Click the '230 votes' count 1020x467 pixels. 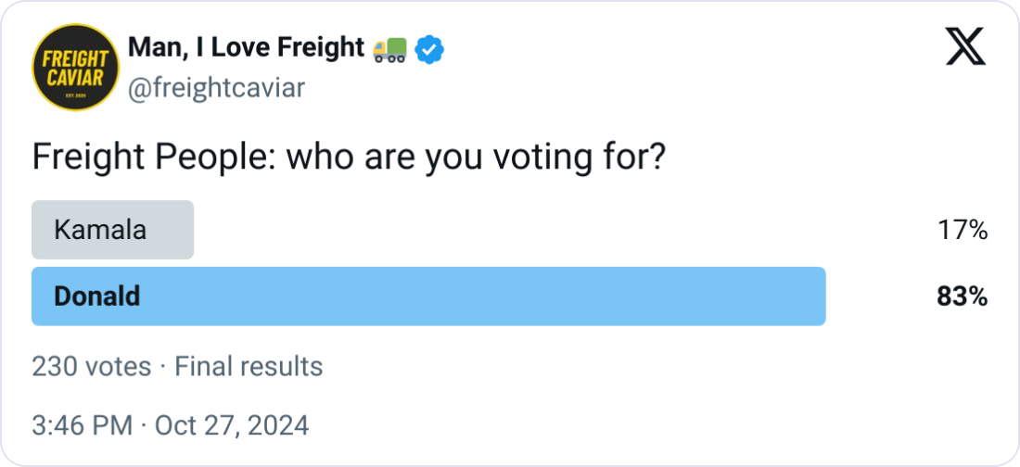(x=91, y=367)
